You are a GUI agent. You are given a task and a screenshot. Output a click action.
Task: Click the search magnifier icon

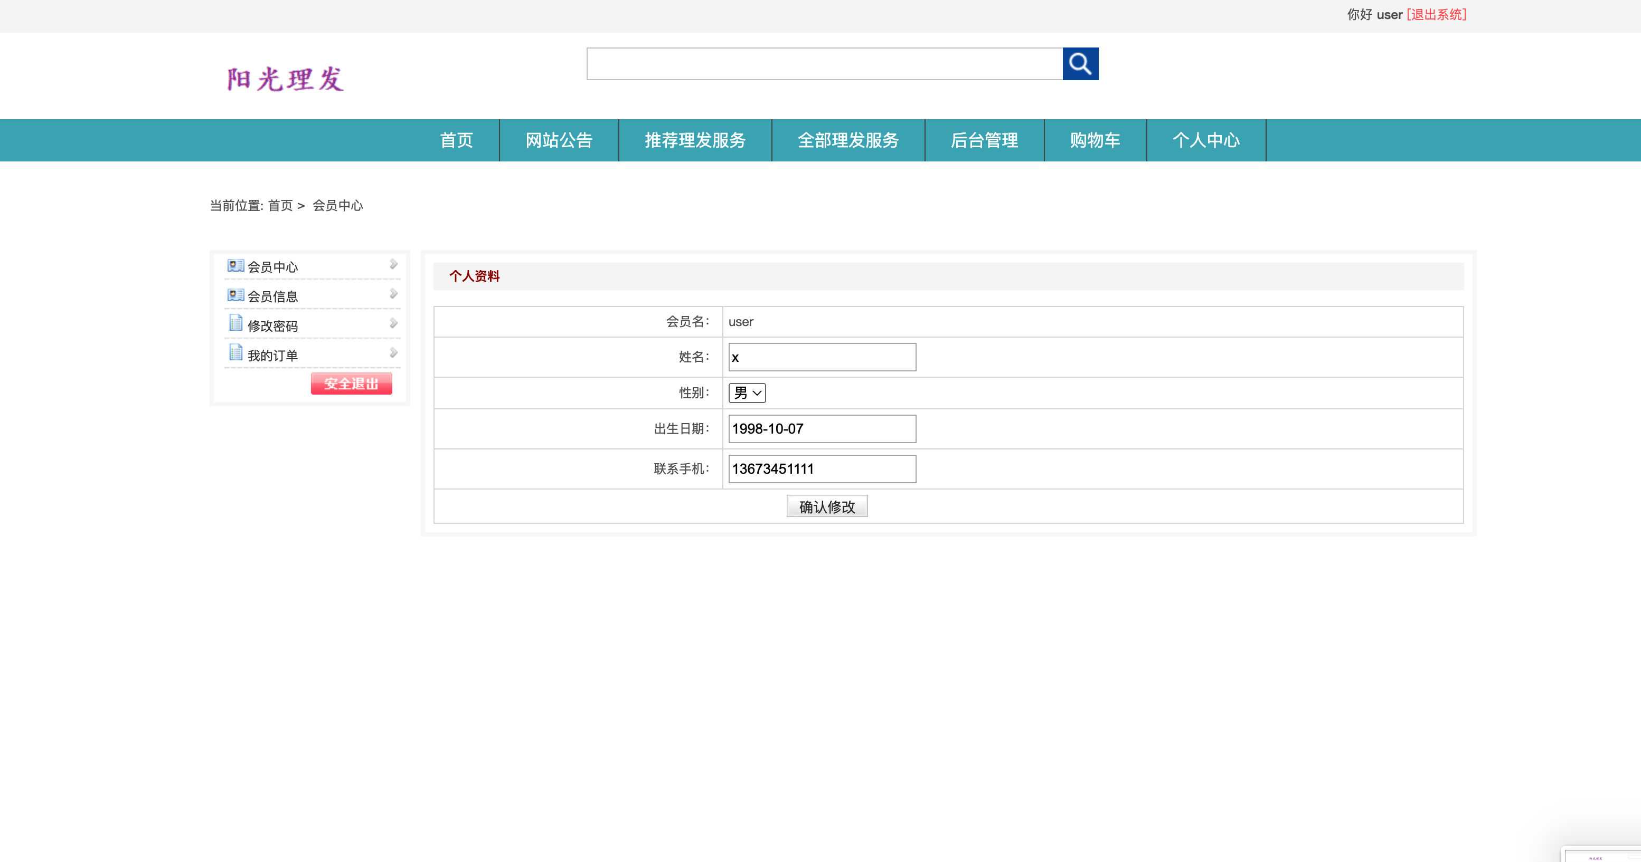[x=1081, y=64]
